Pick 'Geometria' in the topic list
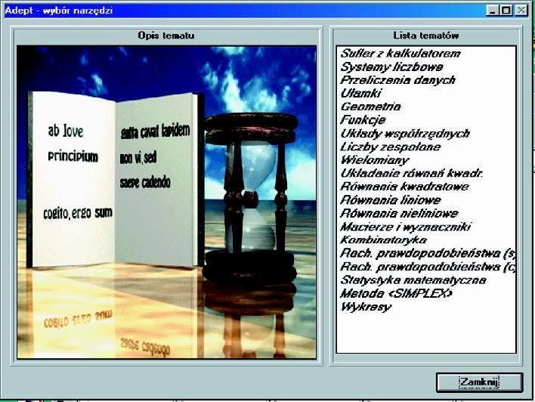 tap(370, 107)
